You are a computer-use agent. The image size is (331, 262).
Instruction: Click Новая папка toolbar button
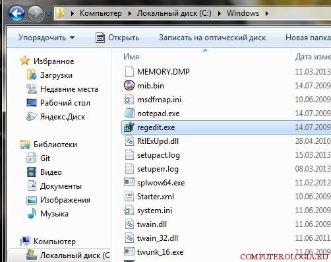(x=308, y=38)
